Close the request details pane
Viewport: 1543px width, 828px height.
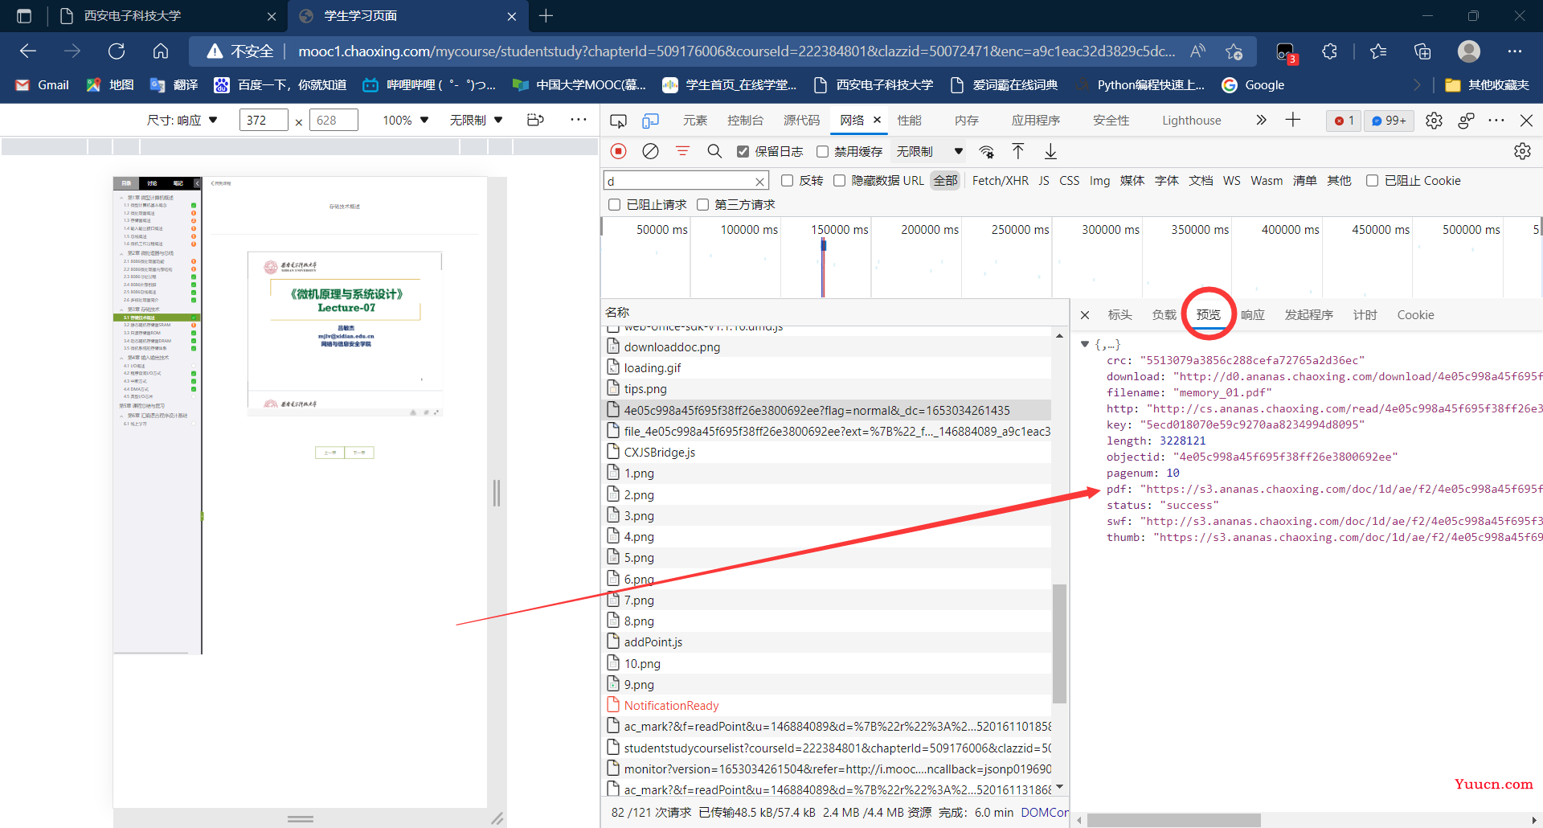pyautogui.click(x=1085, y=315)
